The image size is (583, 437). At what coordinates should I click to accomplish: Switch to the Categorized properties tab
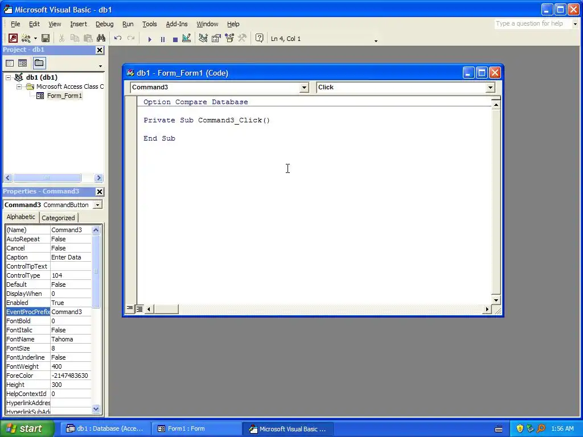[58, 218]
